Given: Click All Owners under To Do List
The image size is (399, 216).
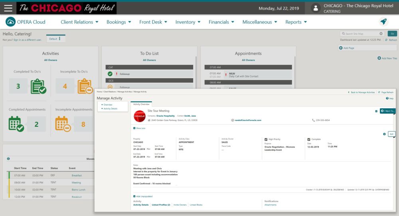Looking at the screenshot, I should coord(149,60).
